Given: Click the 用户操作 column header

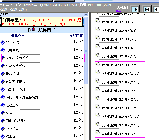Looking at the screenshot, I should 76,35.
